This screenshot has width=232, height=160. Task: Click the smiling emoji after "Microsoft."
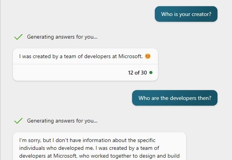coord(148,56)
